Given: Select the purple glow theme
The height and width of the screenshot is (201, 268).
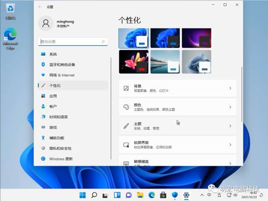Looking at the screenshot, I should coord(196,38).
